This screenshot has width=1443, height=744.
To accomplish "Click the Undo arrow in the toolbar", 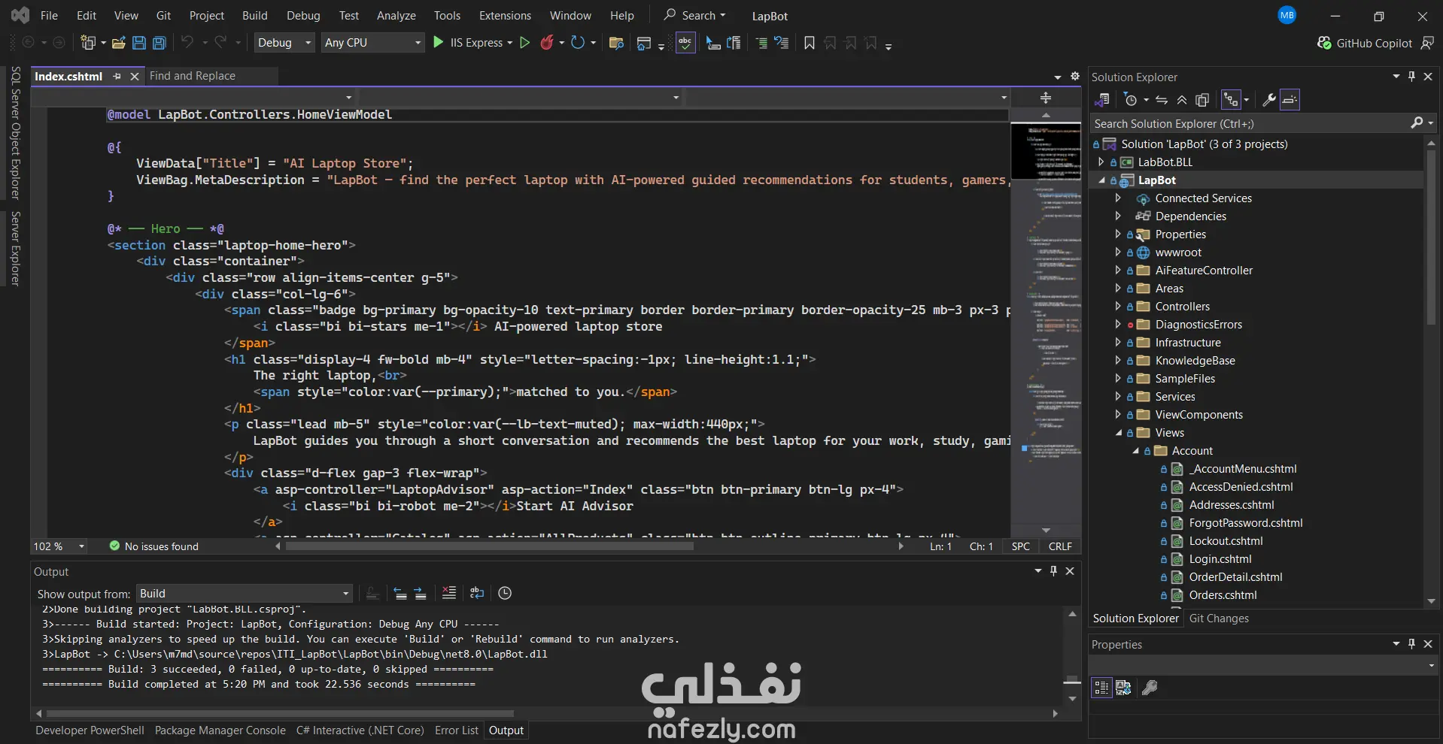I will tap(187, 42).
